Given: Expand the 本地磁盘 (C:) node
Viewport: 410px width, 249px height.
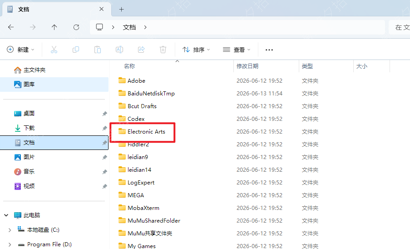Looking at the screenshot, I should click(10, 230).
